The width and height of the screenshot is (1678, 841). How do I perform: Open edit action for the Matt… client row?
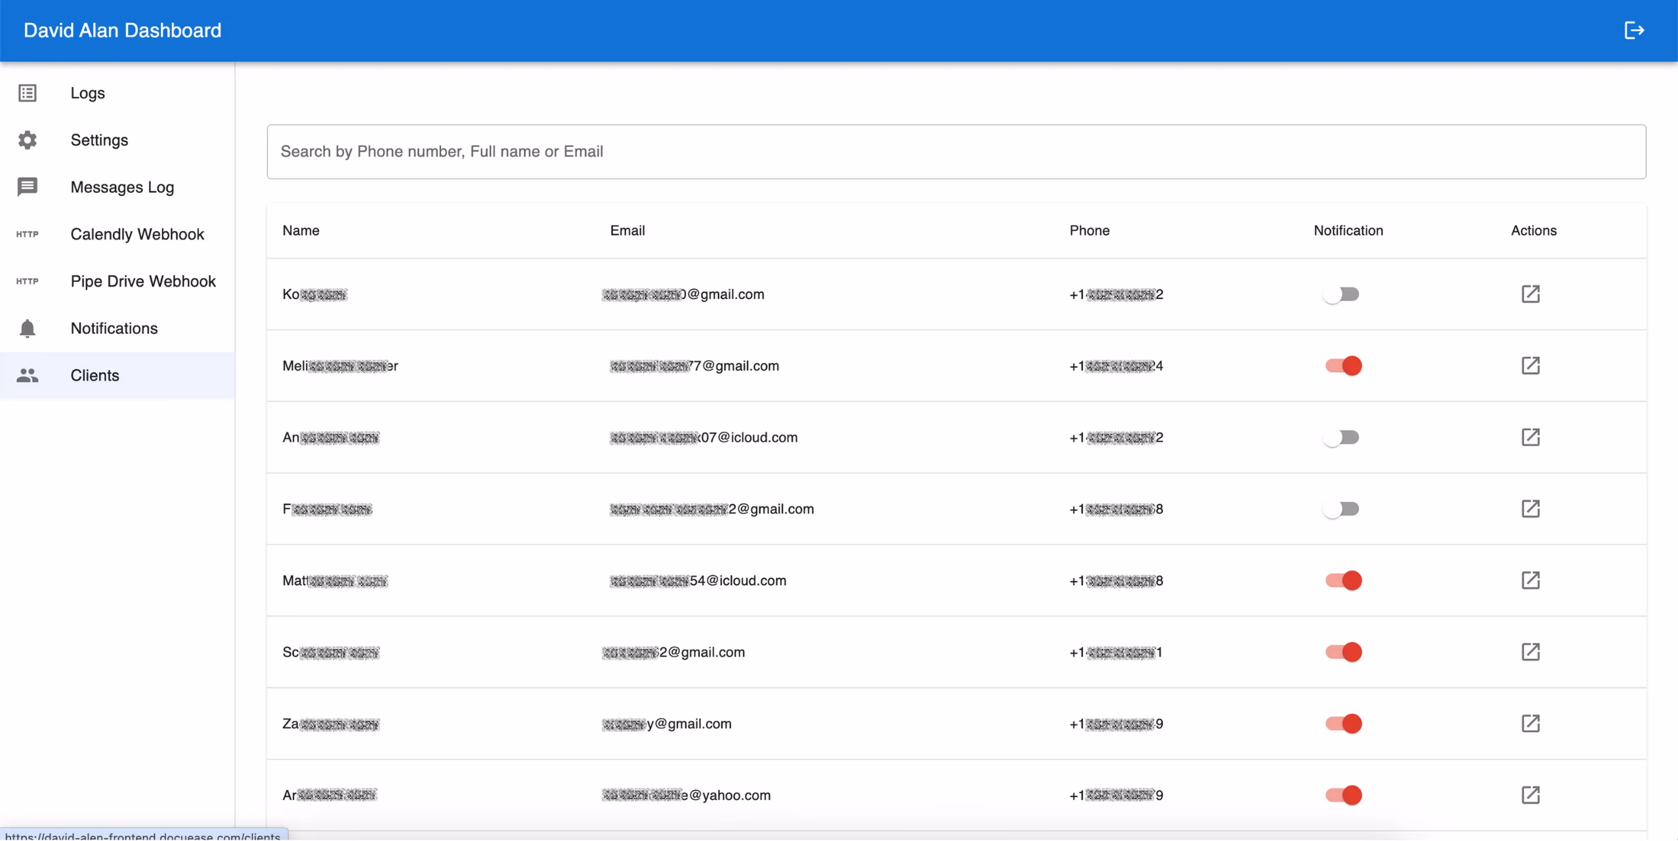point(1530,580)
